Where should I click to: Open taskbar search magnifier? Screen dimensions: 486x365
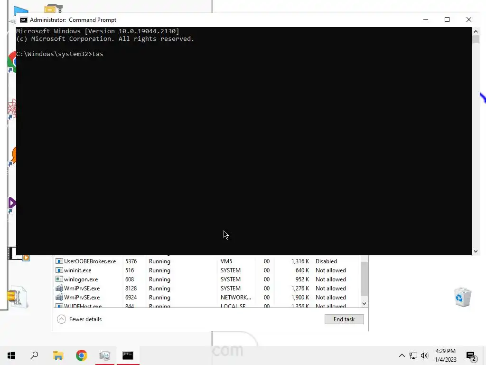point(34,355)
